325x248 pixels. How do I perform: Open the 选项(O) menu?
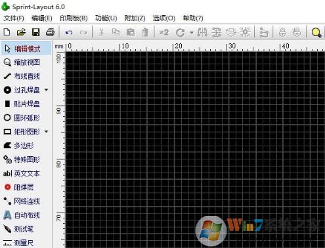point(164,18)
